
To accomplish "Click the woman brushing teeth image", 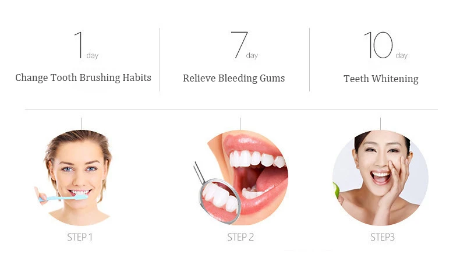I will coord(75,178).
